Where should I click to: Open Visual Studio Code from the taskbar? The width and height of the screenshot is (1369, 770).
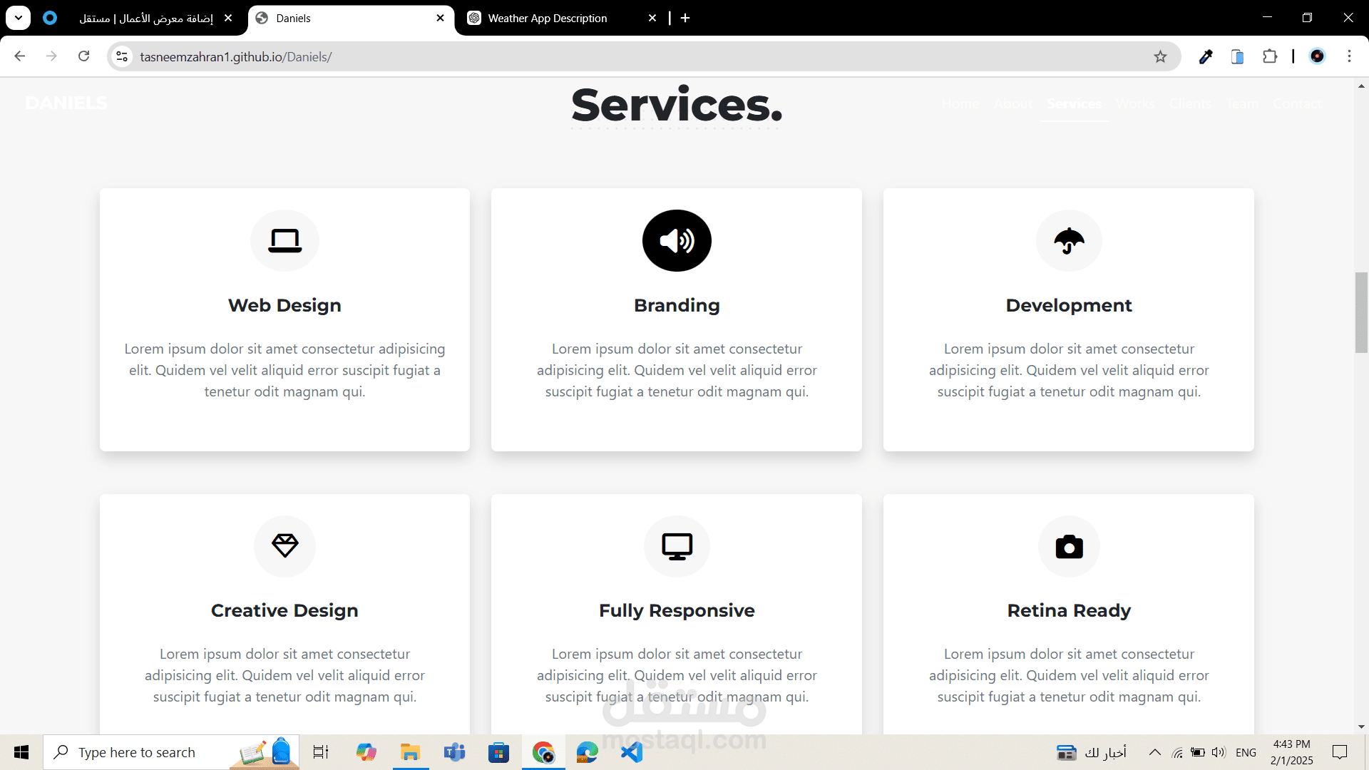[632, 752]
